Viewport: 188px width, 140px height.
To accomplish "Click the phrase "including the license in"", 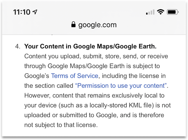I will pos(134,76).
